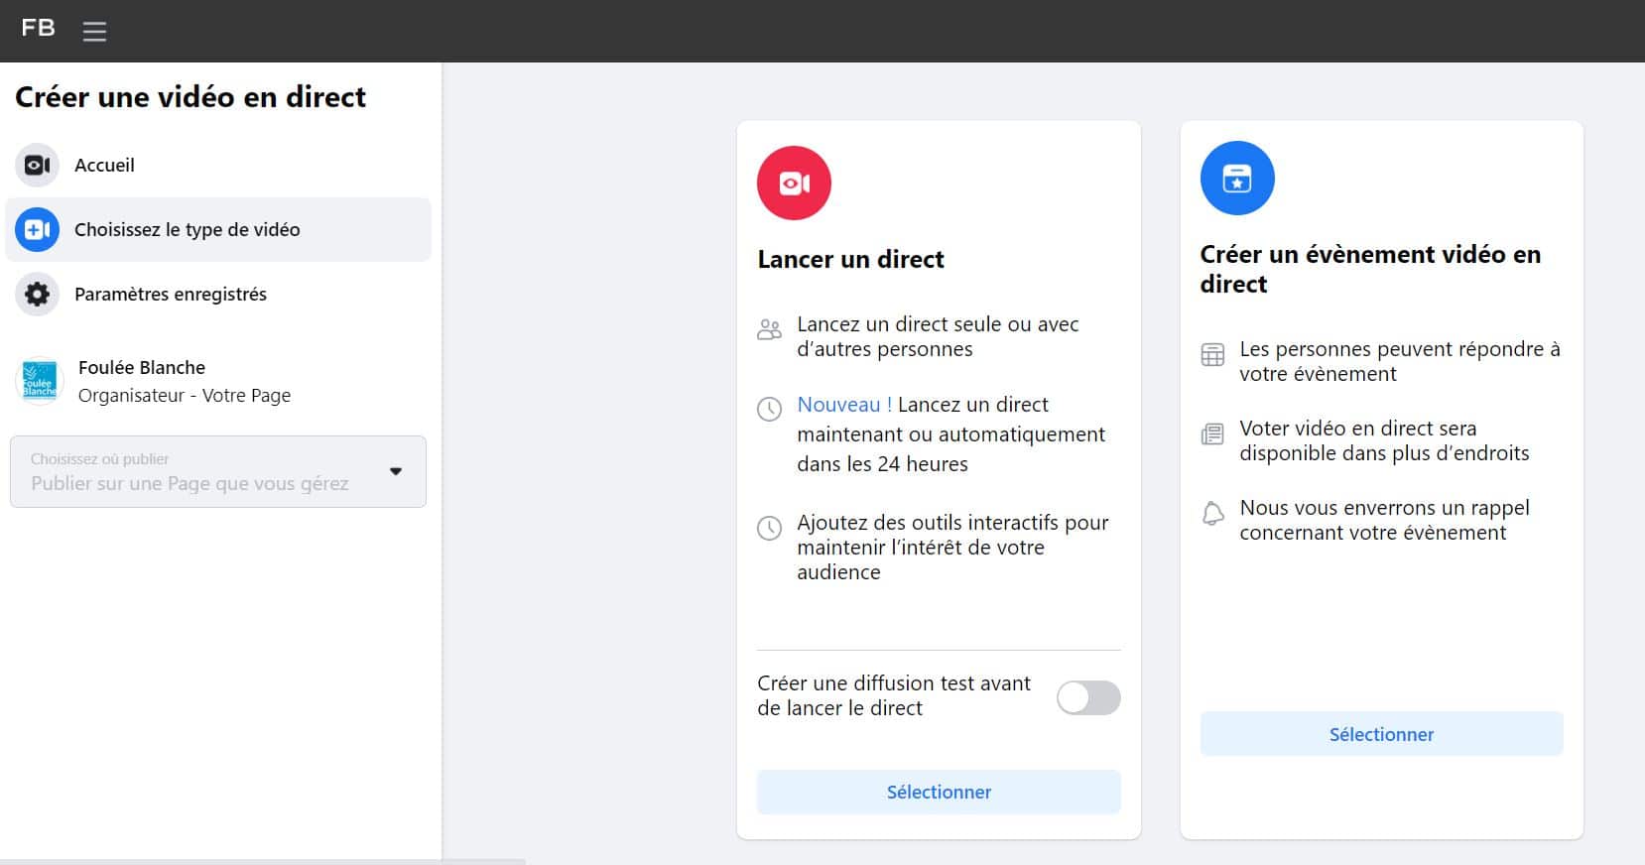Click the Accueil camera icon
The width and height of the screenshot is (1645, 865).
click(37, 166)
